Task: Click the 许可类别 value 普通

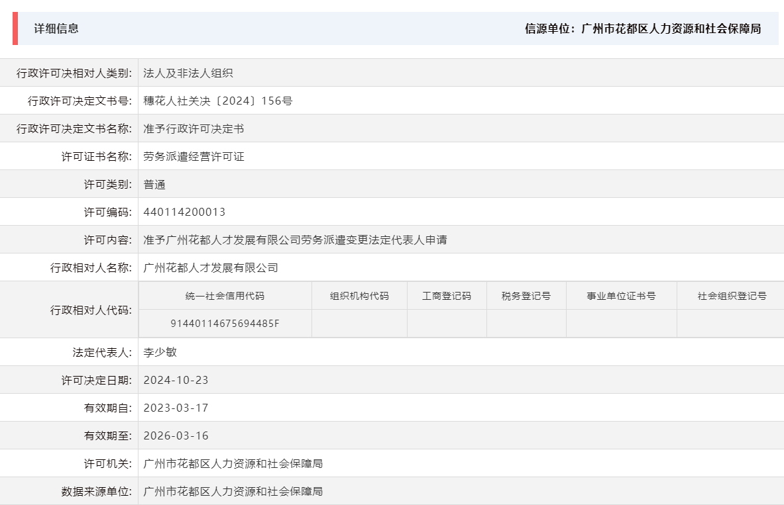Action: tap(153, 184)
